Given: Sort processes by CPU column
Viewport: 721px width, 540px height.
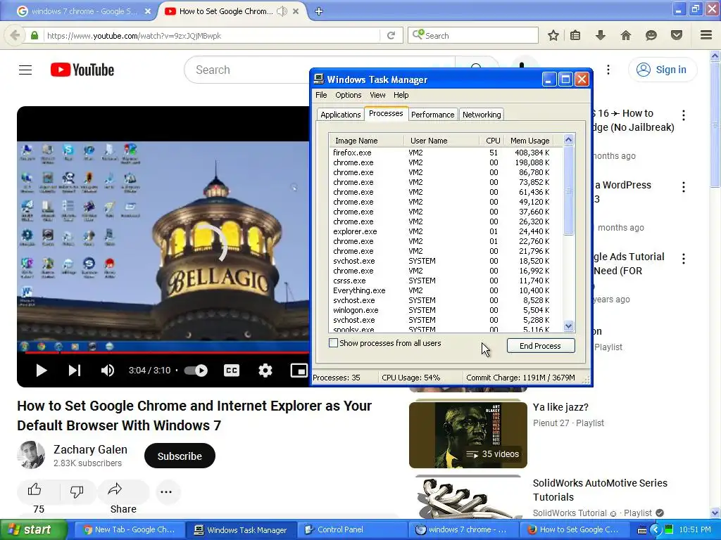Looking at the screenshot, I should (491, 141).
